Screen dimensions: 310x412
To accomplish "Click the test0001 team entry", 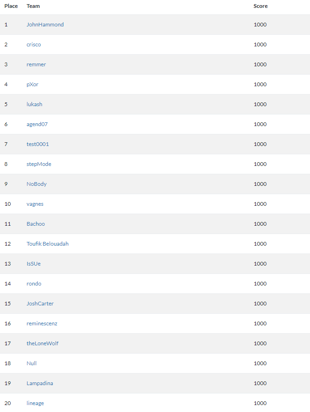I will tap(38, 144).
